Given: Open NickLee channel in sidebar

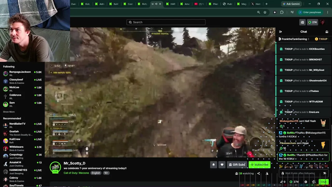Looking at the screenshot, I should (22, 89).
